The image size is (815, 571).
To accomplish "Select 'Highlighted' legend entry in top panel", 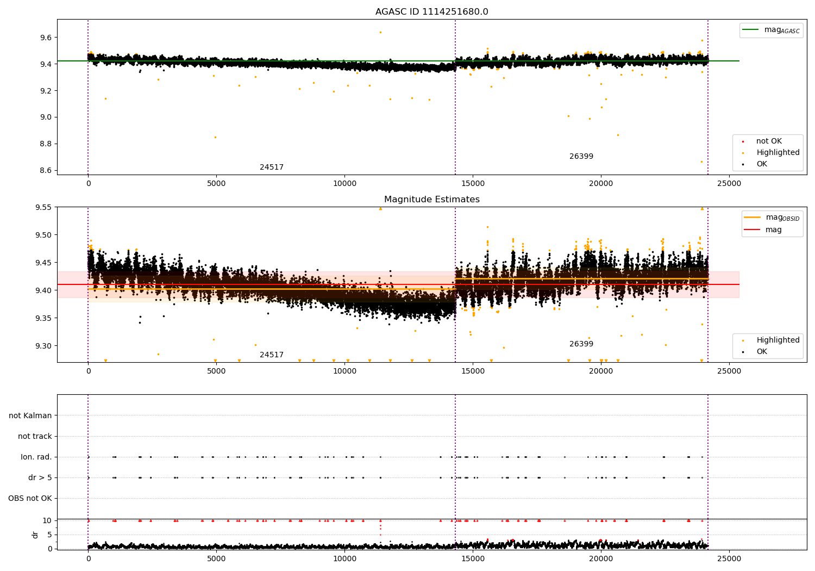I will (x=778, y=153).
